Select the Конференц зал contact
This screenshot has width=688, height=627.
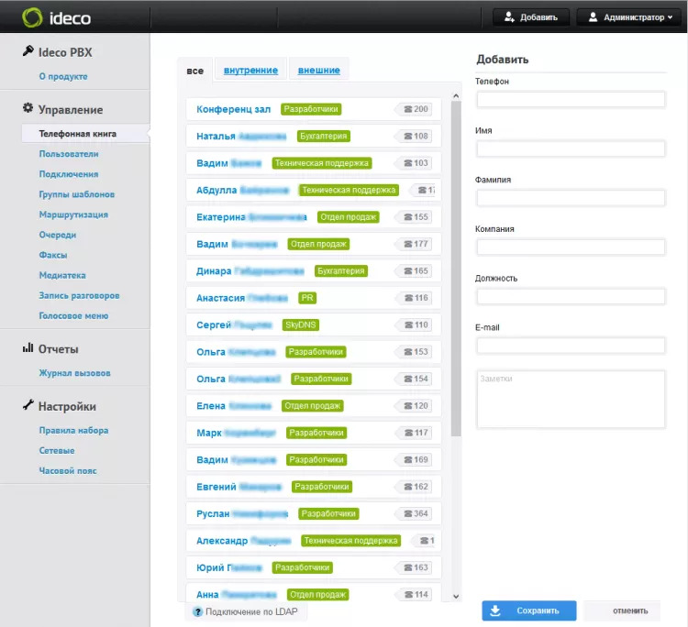tap(233, 109)
